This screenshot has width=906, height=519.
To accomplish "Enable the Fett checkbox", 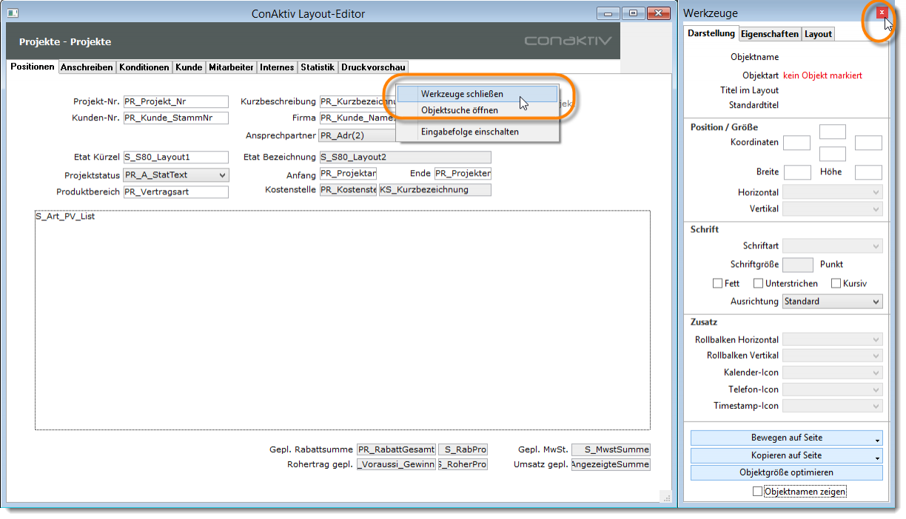I will pos(717,283).
